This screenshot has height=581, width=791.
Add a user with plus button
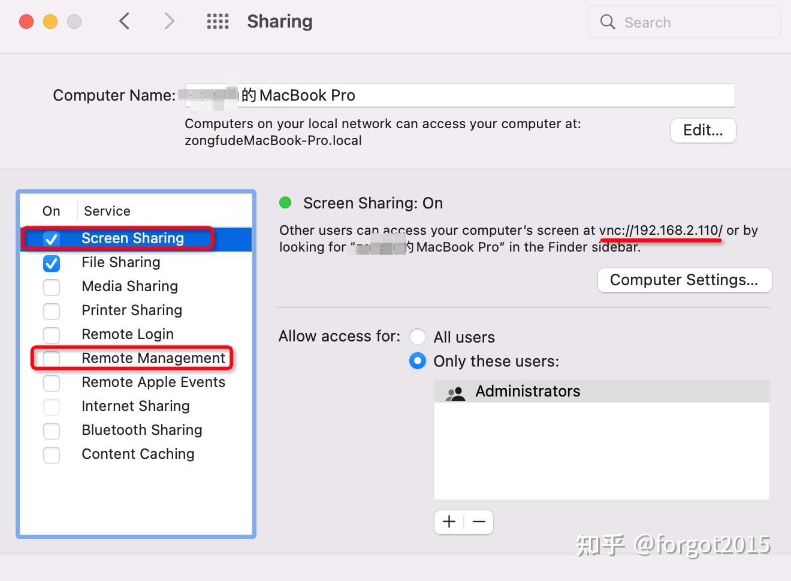(449, 522)
